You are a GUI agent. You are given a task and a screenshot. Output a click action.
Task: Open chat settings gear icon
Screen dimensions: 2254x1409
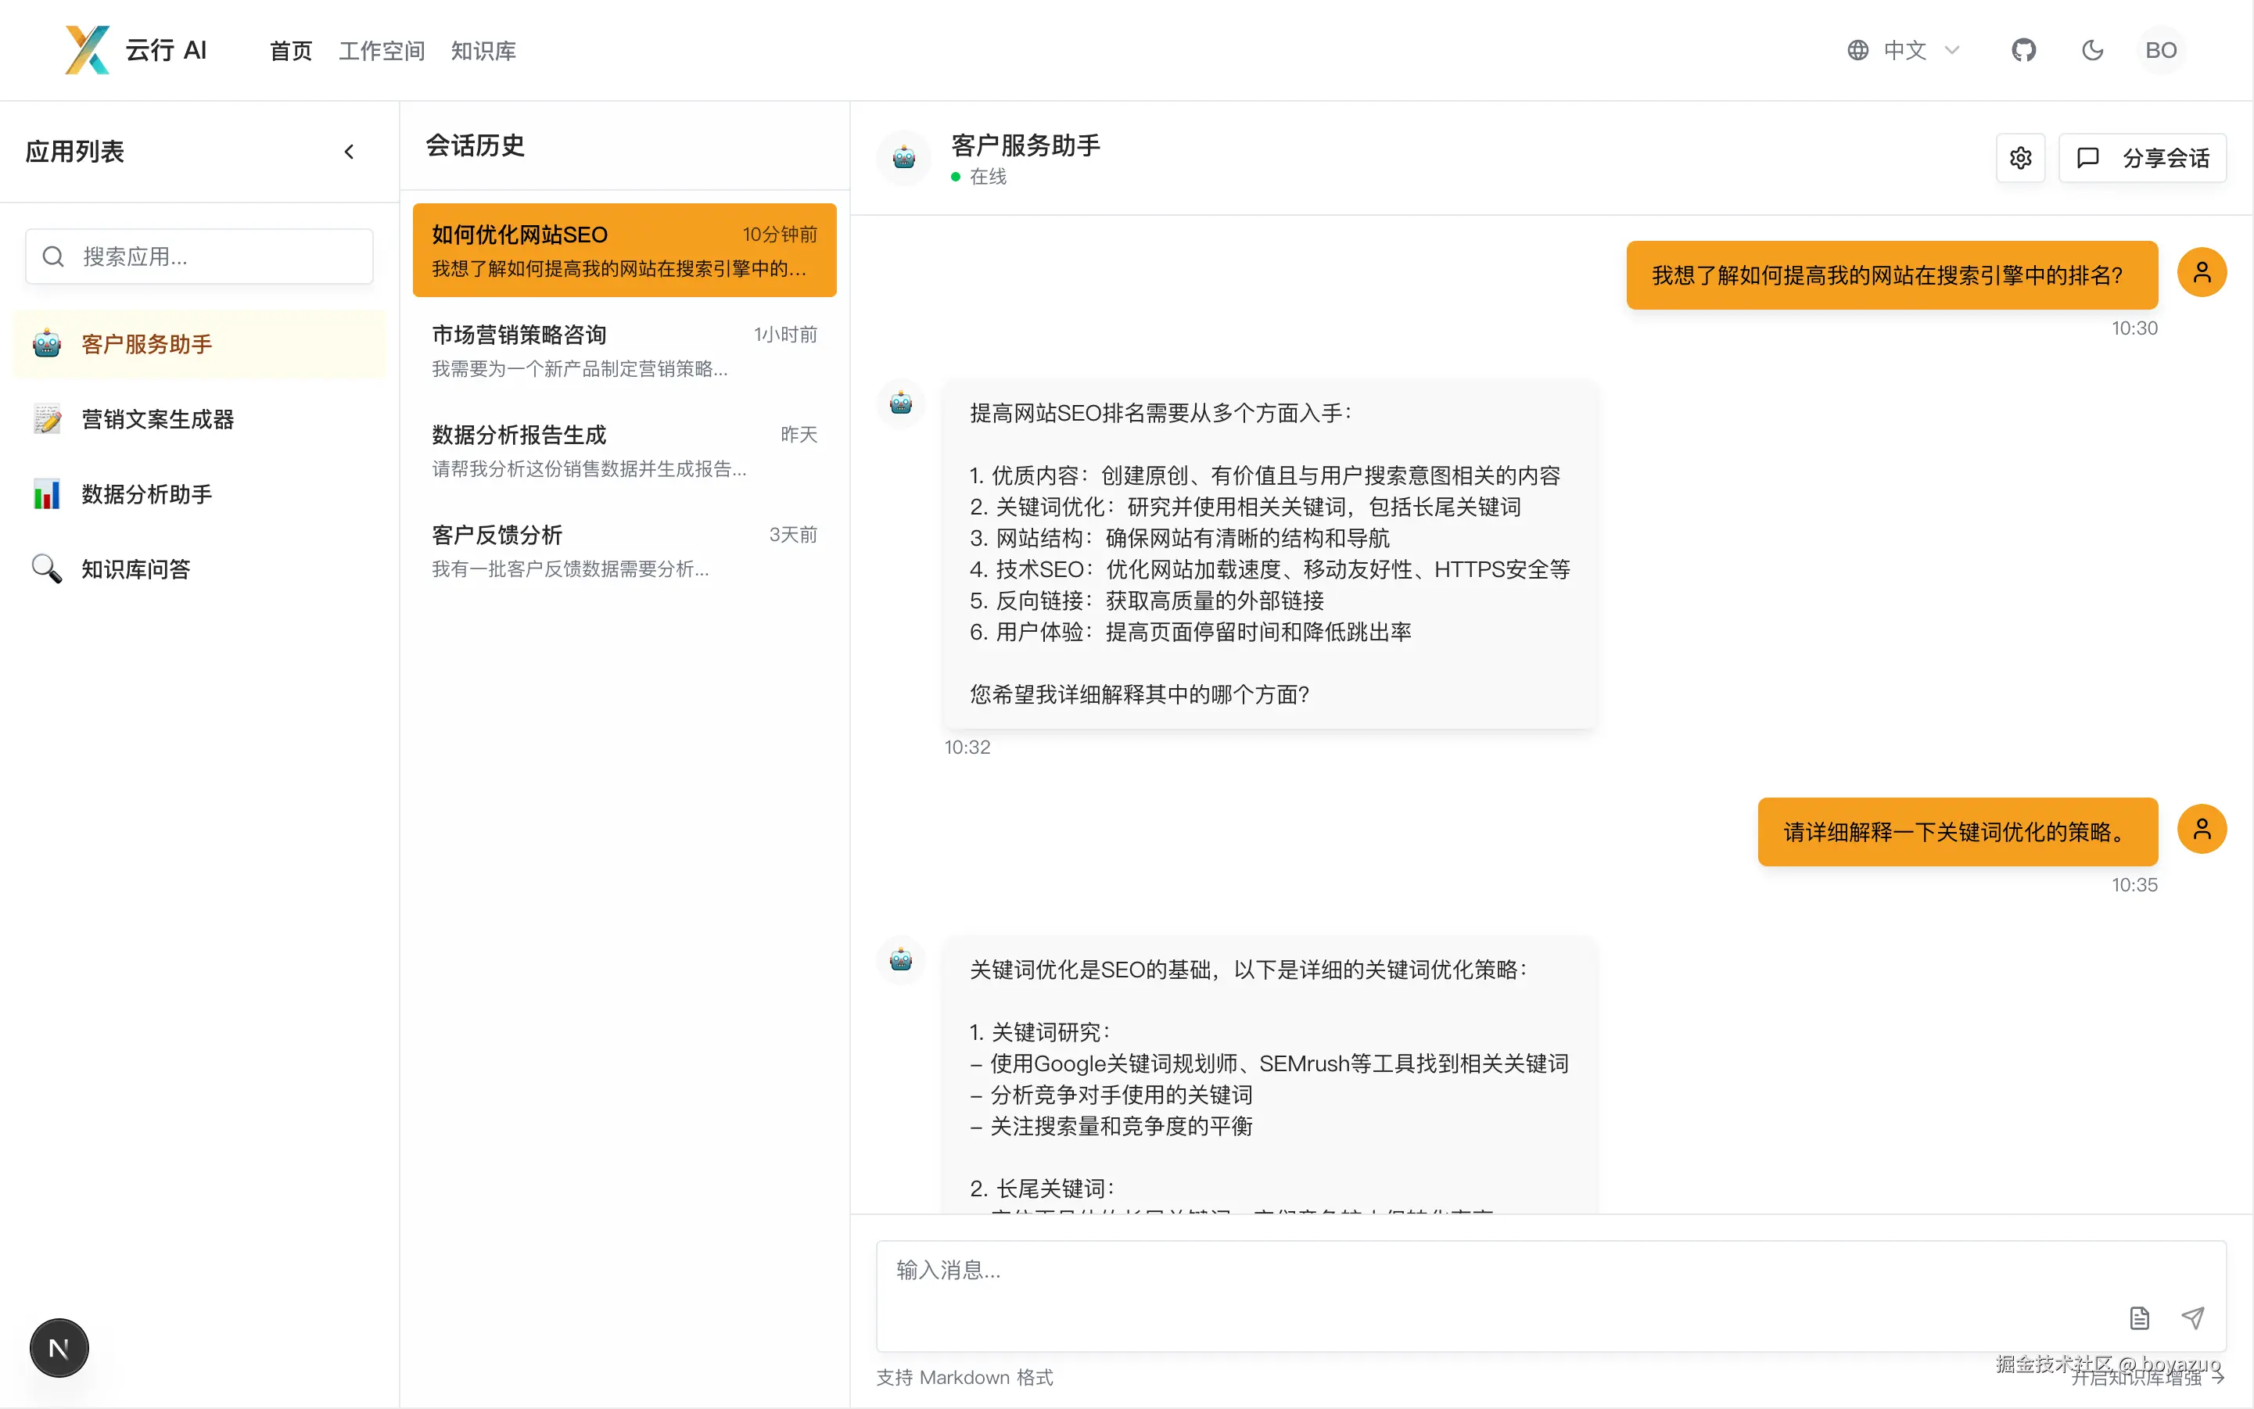tap(2020, 159)
